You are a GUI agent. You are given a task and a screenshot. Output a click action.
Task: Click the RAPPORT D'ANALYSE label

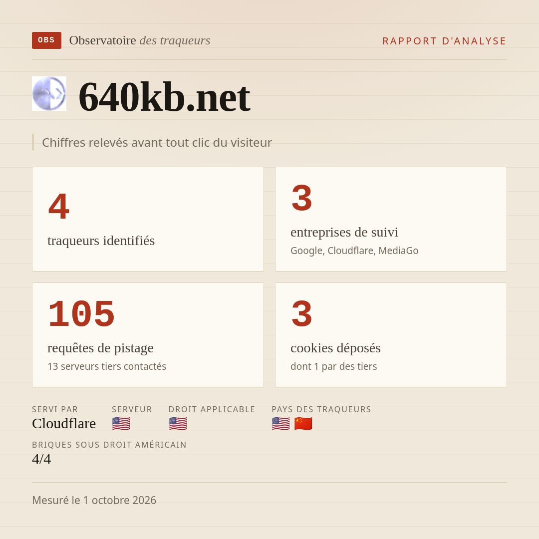pos(445,41)
